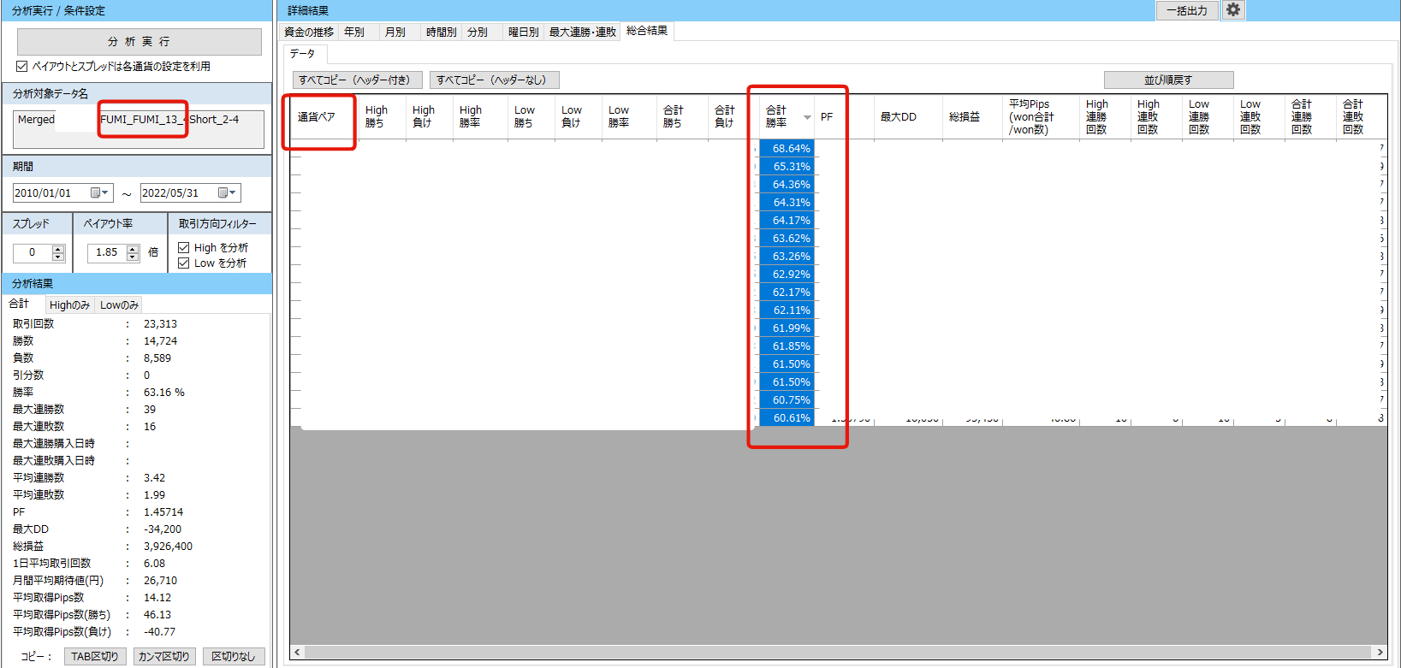
Task: Click すべてコピー（ヘッダー付き） button
Action: pos(358,80)
